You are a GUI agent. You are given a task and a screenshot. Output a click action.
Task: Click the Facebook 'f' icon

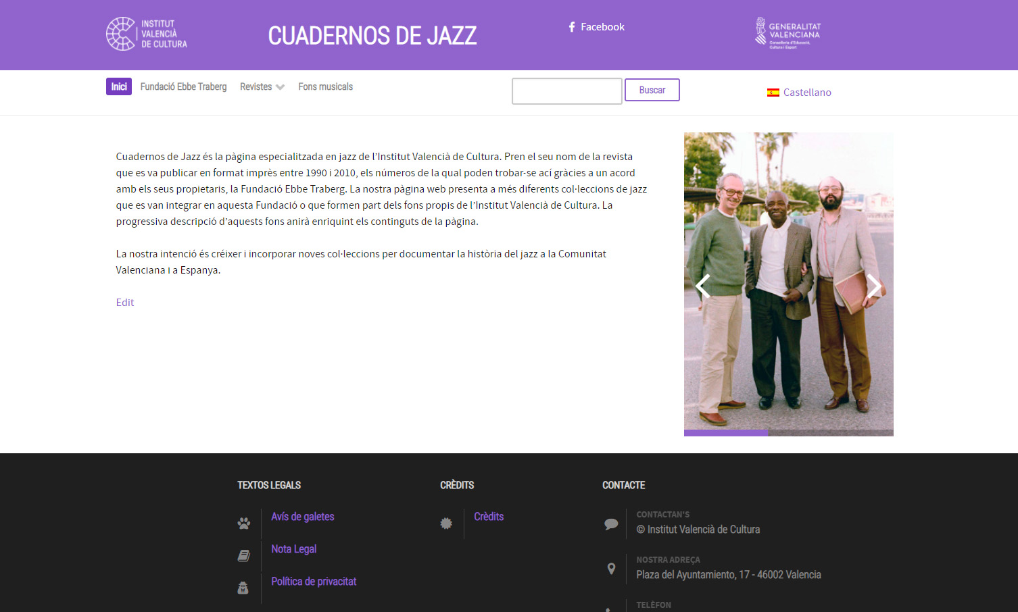572,27
